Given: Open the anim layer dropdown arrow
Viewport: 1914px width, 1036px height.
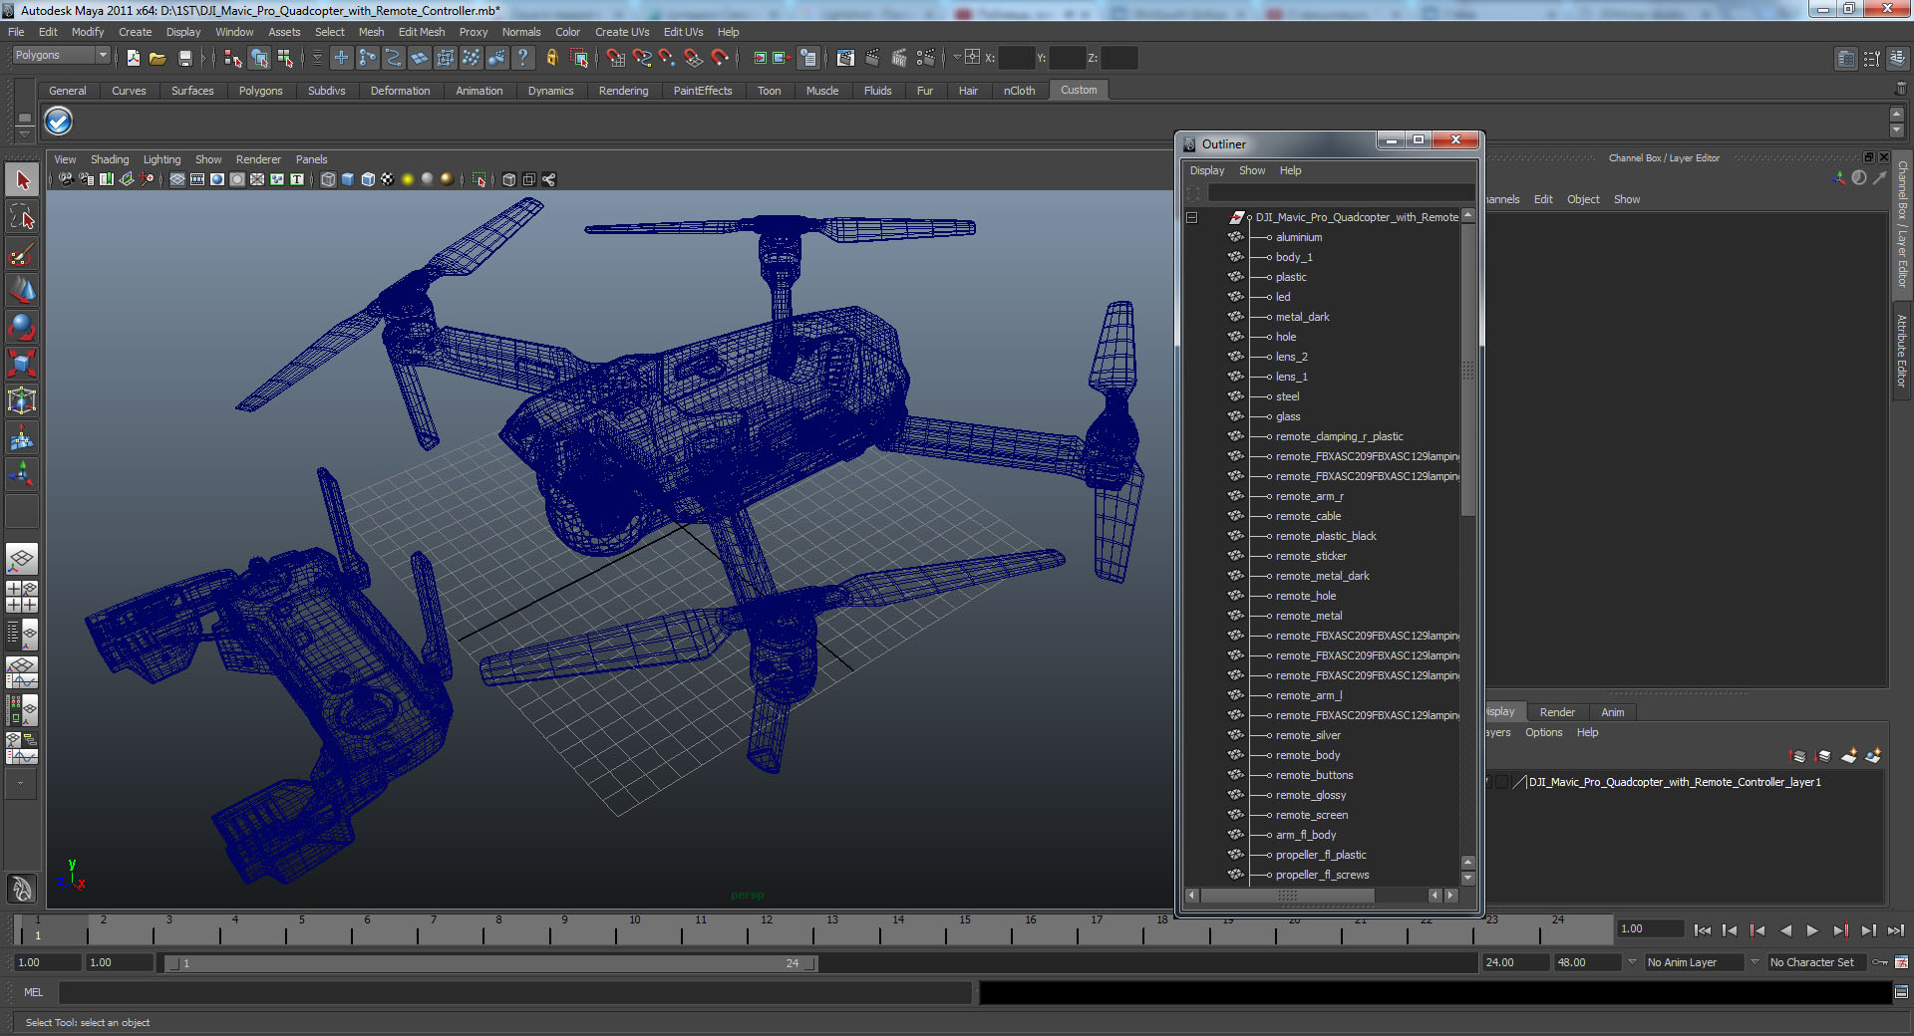Looking at the screenshot, I should pyautogui.click(x=1632, y=962).
